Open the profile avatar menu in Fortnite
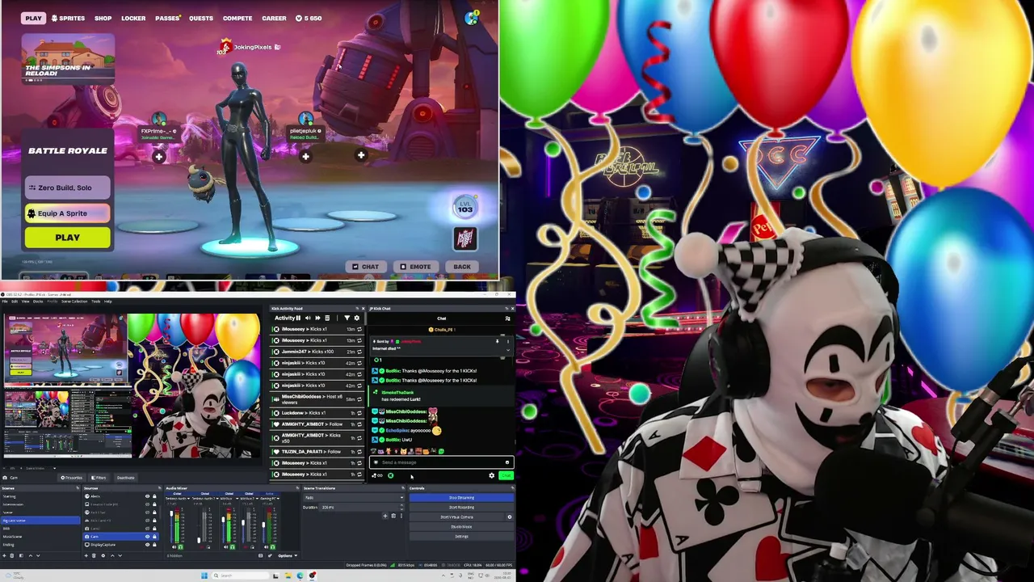The height and width of the screenshot is (582, 1034). point(472,18)
